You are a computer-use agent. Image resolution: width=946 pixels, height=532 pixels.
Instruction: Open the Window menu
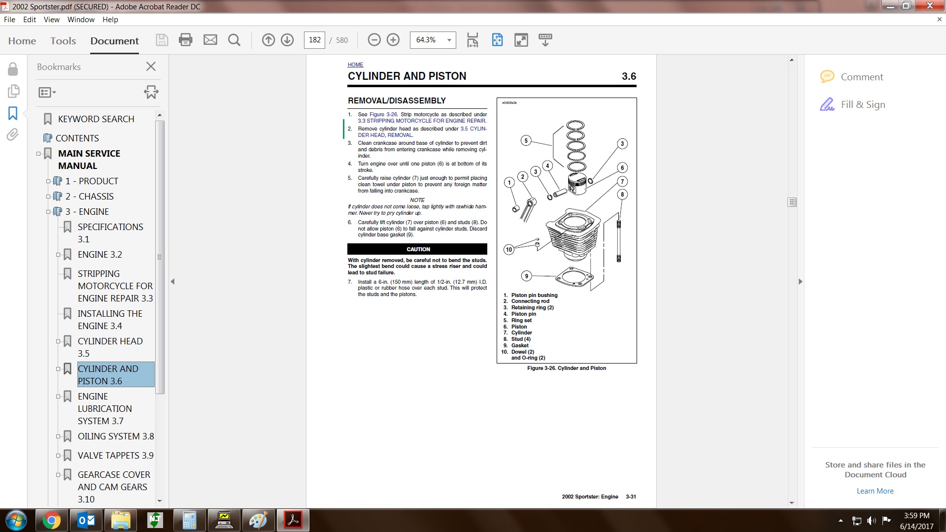[x=81, y=20]
